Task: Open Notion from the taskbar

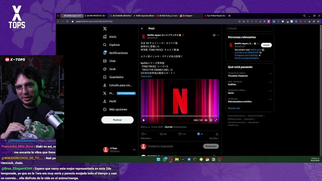Action: [213, 159]
